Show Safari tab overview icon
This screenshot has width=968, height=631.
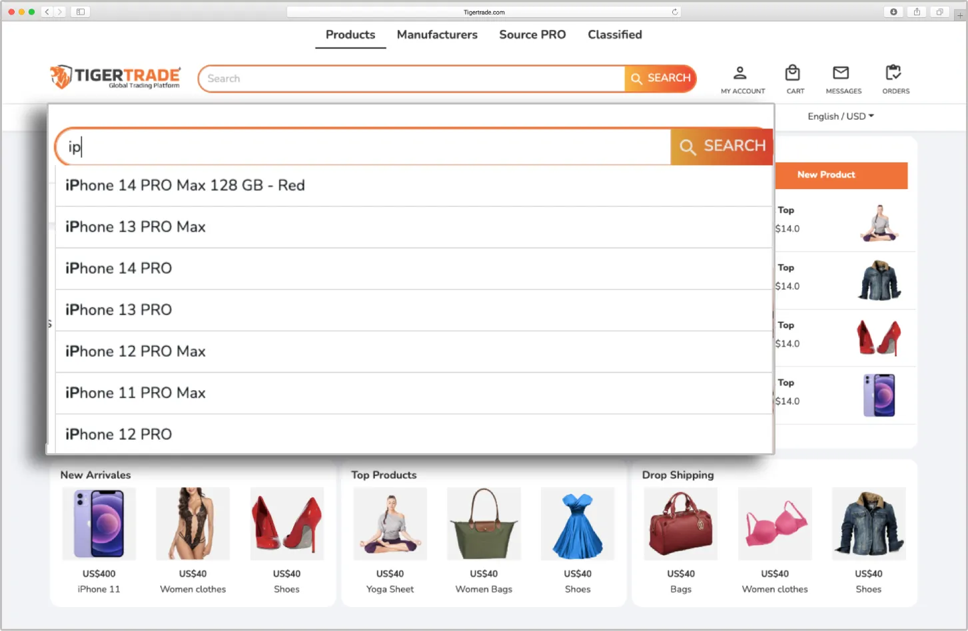pyautogui.click(x=939, y=12)
